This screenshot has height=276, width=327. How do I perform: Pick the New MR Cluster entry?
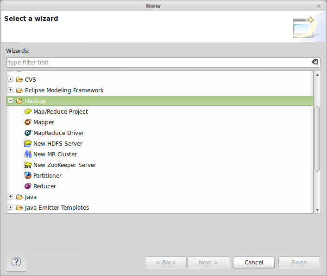[x=55, y=154]
